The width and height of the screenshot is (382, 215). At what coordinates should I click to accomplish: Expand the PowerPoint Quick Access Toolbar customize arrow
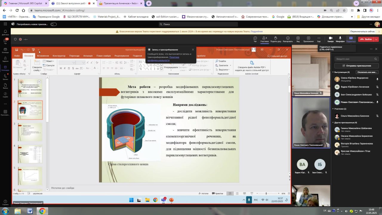38,50
